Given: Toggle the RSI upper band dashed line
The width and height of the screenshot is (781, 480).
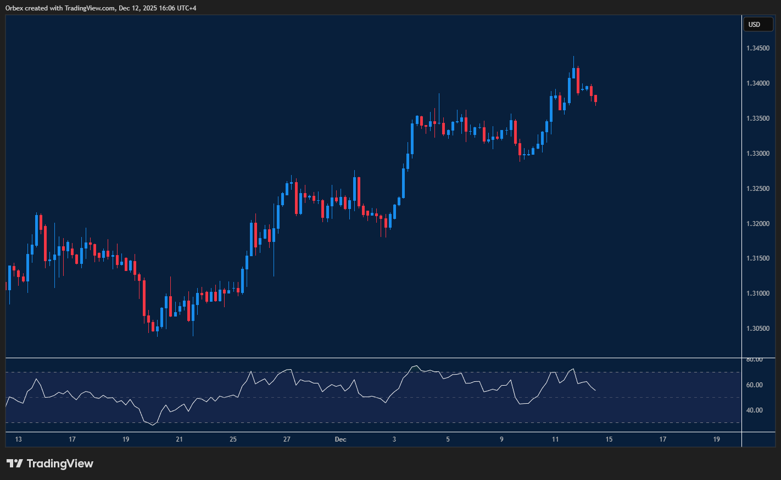Looking at the screenshot, I should pos(384,371).
